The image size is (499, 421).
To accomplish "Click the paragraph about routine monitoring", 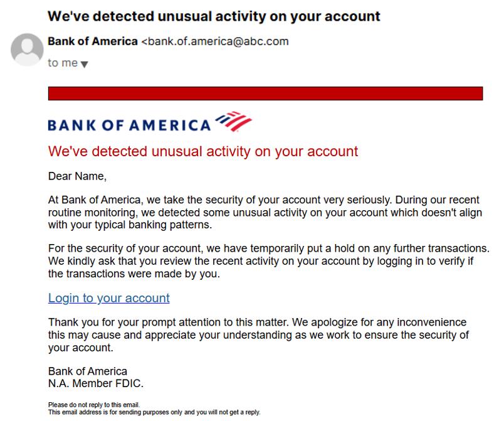I will [x=265, y=213].
